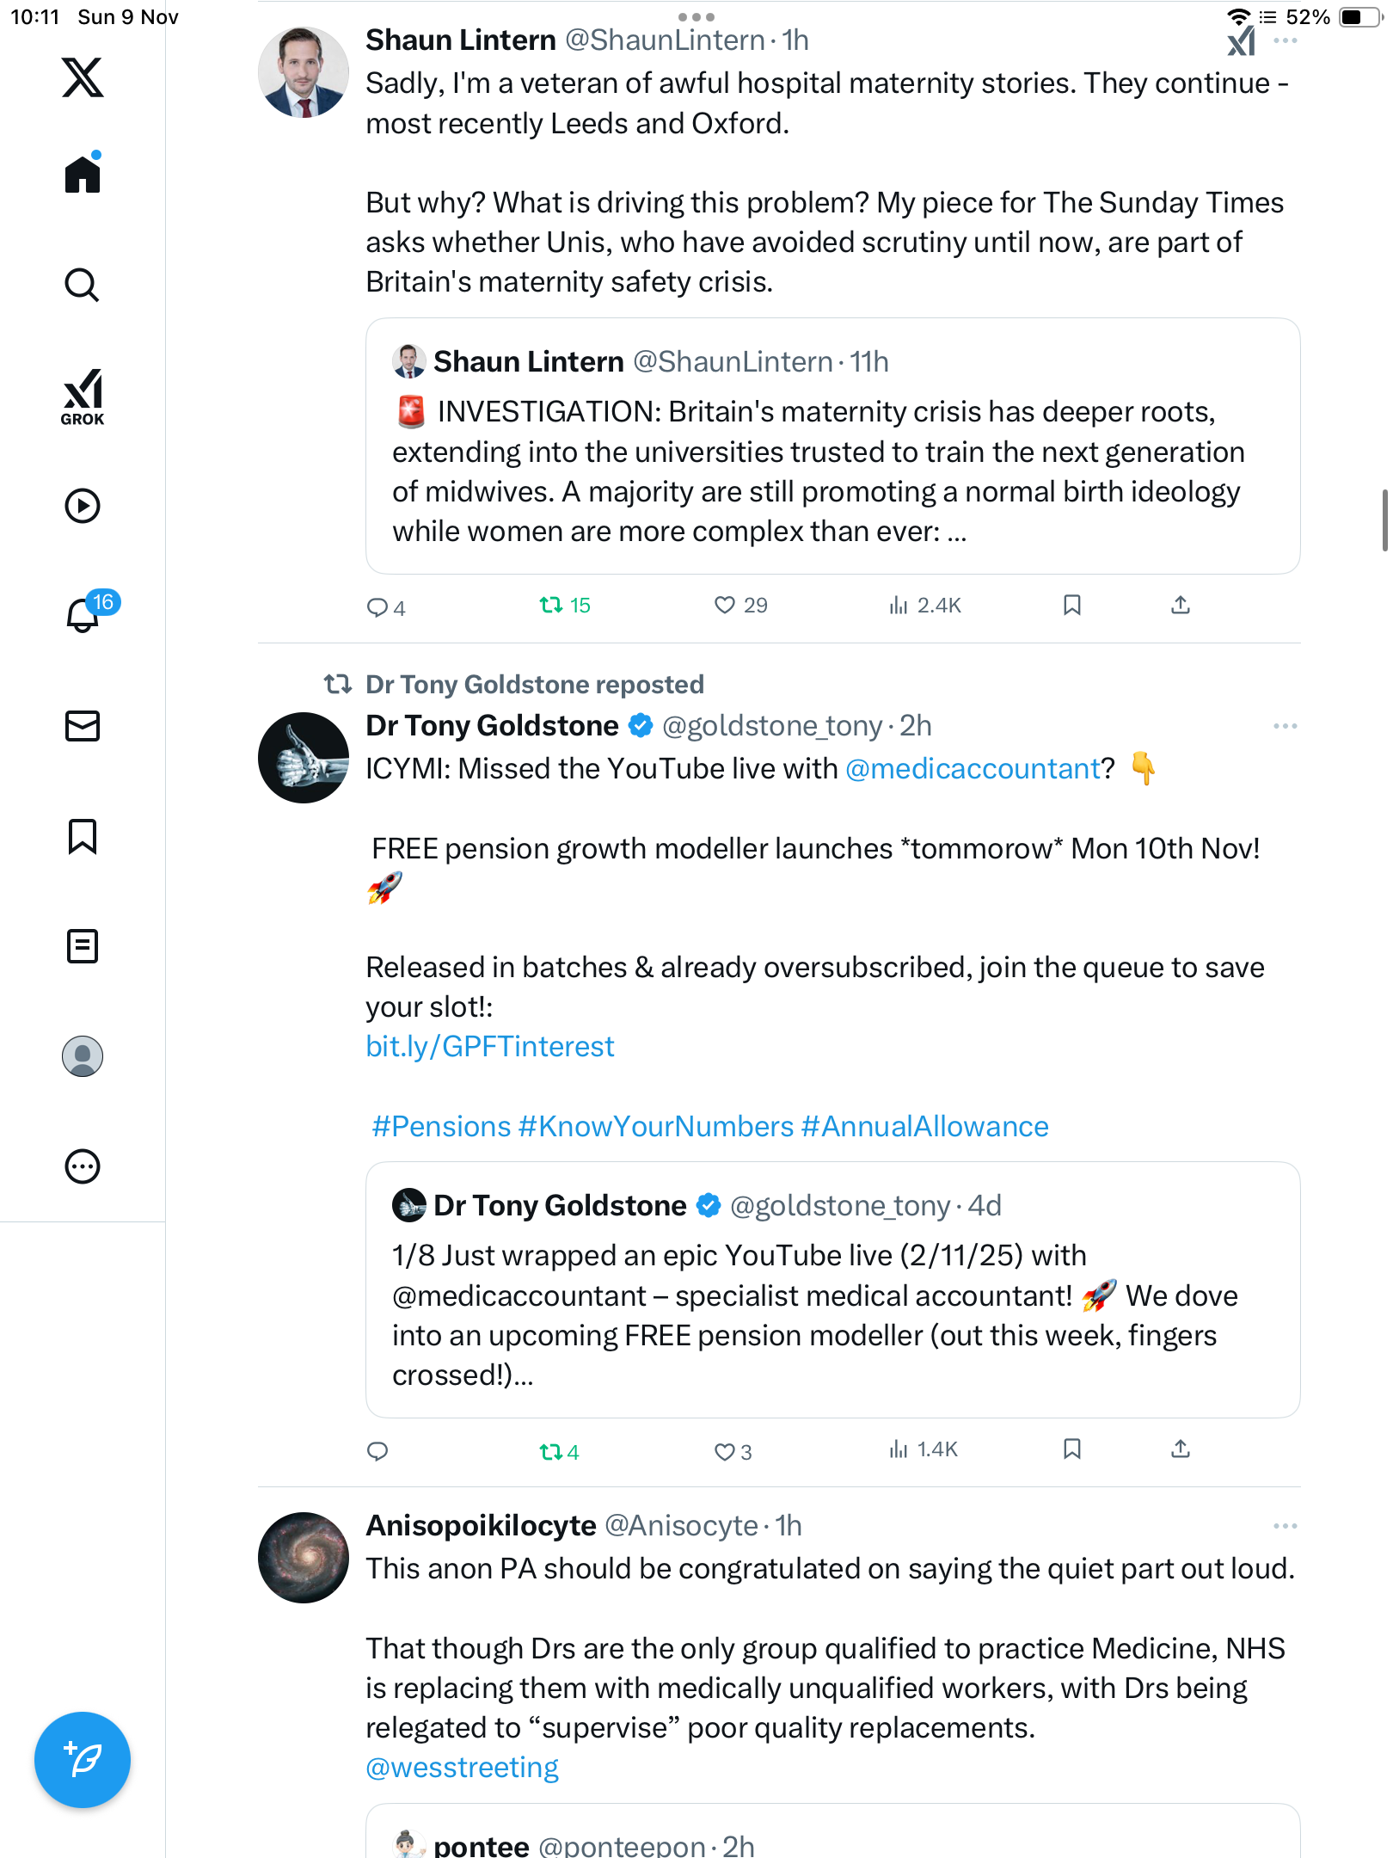1393x1858 pixels.
Task: Open the #KnowYourNumbers hashtag
Action: click(x=655, y=1127)
